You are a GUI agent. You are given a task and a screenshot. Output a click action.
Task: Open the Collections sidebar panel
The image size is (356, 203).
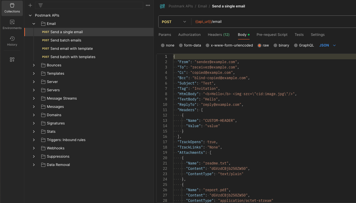(x=12, y=8)
